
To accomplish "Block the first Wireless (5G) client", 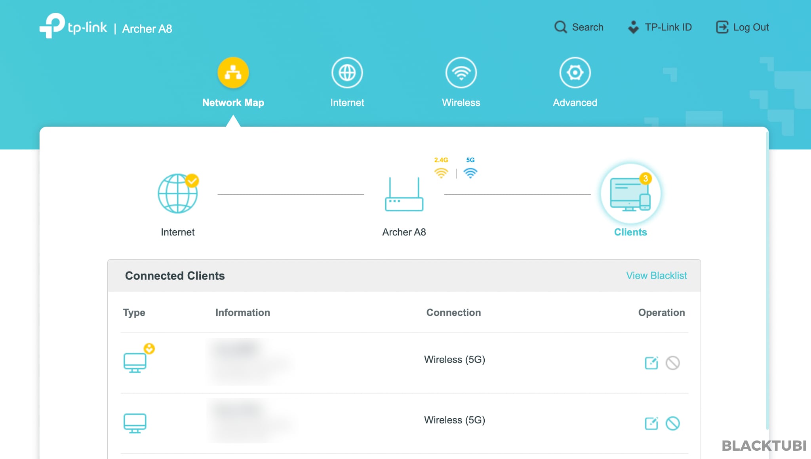I will (x=673, y=363).
